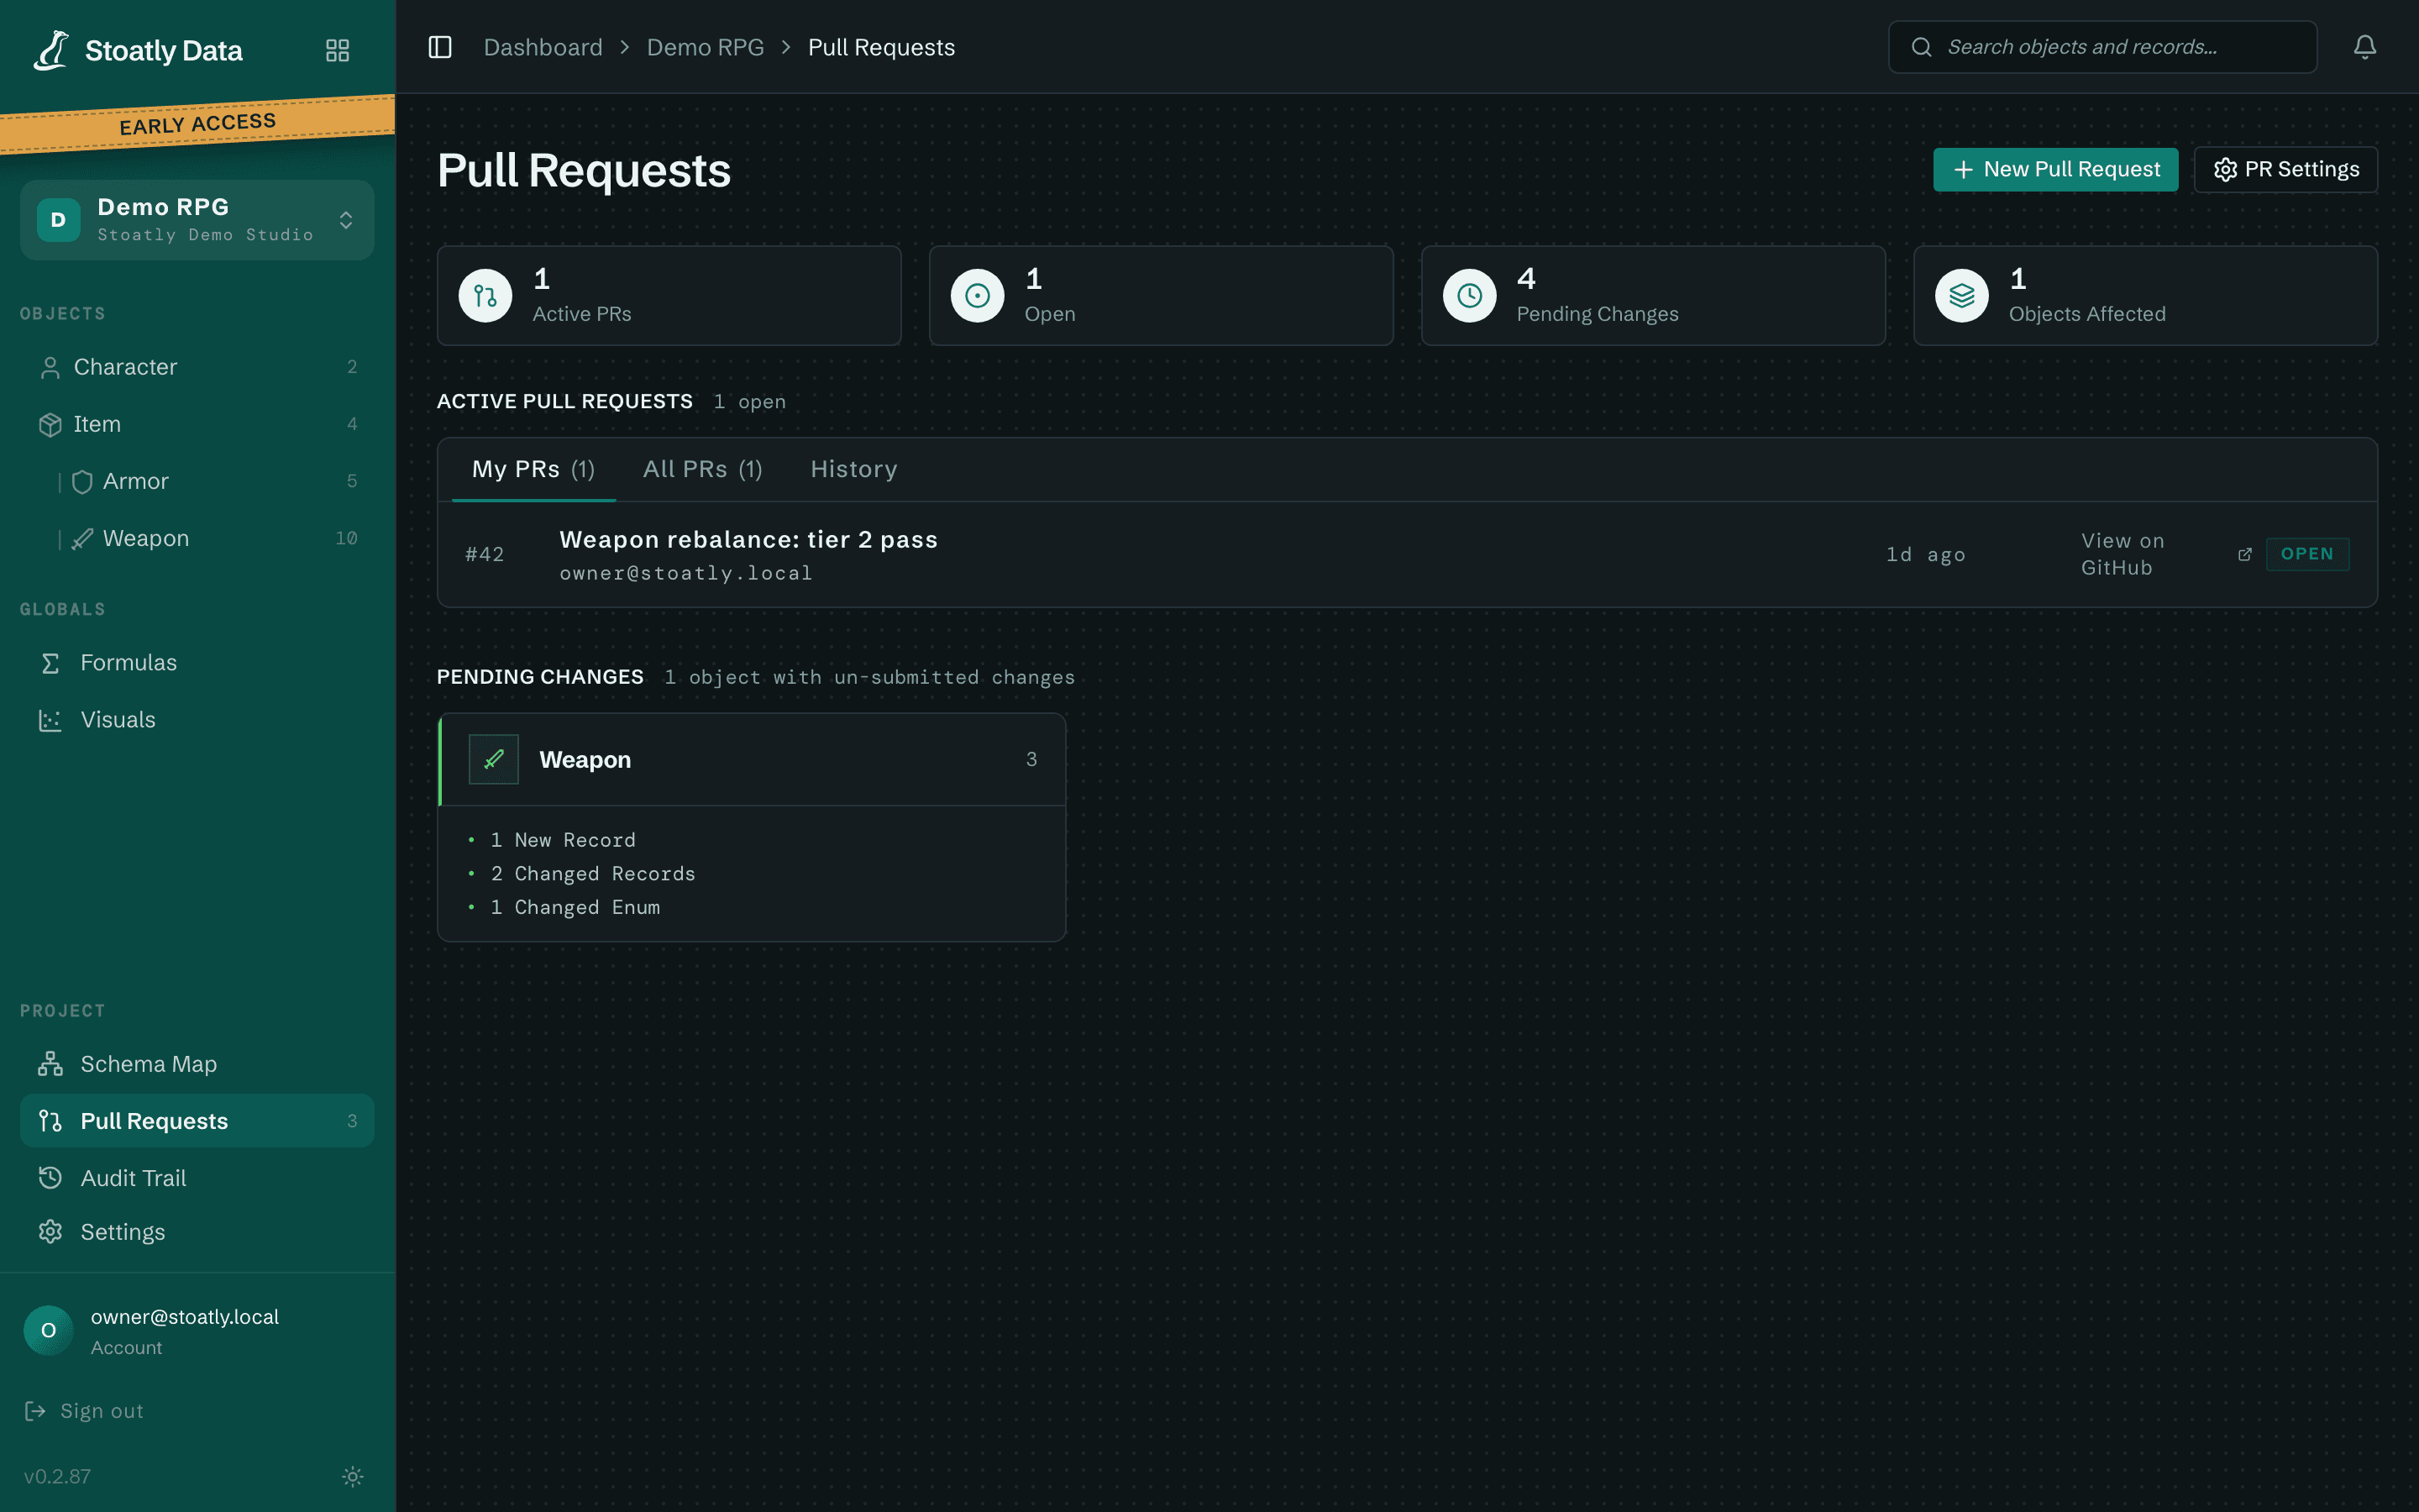Click Sign out
The width and height of the screenshot is (2419, 1512).
tap(84, 1411)
